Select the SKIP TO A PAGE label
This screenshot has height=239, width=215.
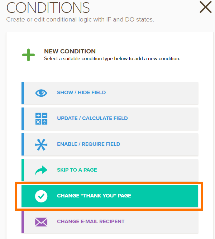pyautogui.click(x=77, y=170)
